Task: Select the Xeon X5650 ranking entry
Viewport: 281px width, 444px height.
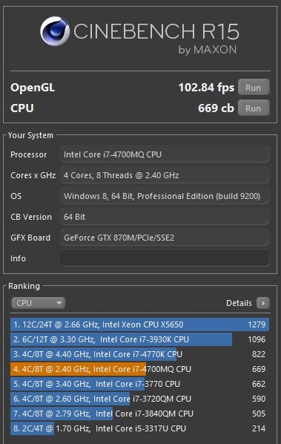Action: pos(139,324)
